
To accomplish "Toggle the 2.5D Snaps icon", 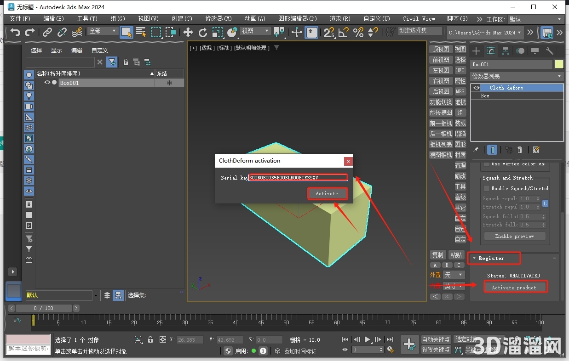I will click(329, 32).
